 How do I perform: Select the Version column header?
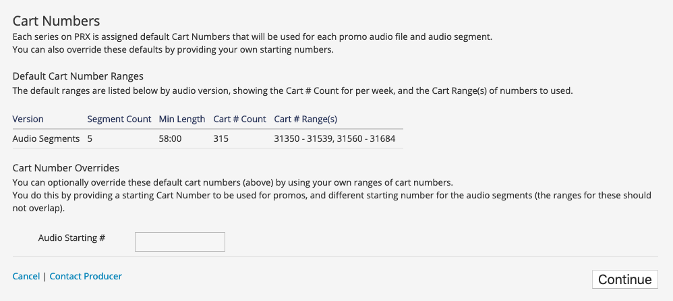pos(28,119)
